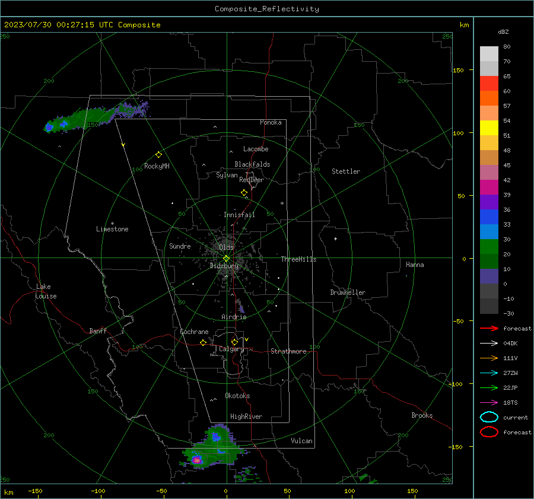This screenshot has height=499, width=534.
Task: Click the Drumheller label
Action: pyautogui.click(x=348, y=293)
